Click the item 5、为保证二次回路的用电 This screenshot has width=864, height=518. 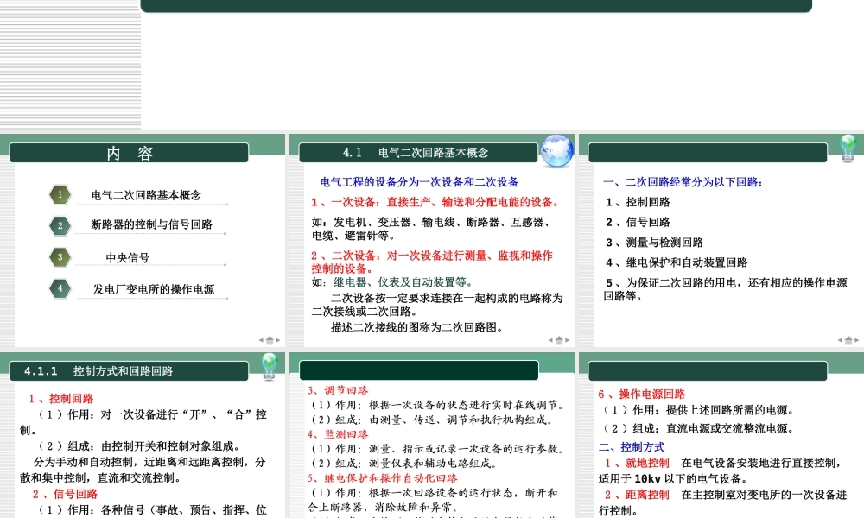[x=725, y=289]
